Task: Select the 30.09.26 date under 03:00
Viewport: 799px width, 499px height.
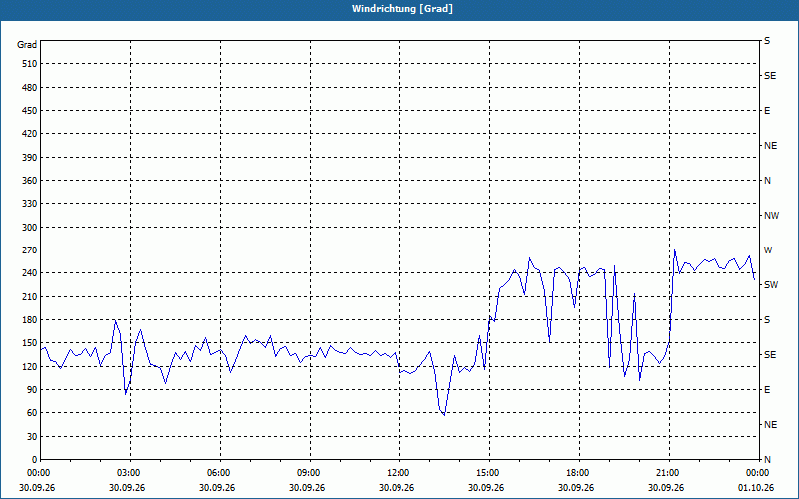Action: (x=127, y=488)
